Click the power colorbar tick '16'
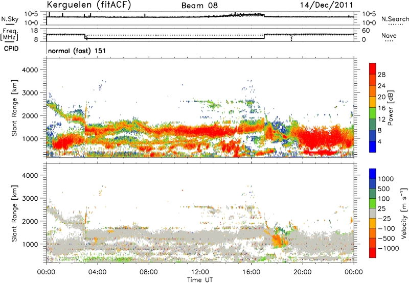 pyautogui.click(x=381, y=108)
